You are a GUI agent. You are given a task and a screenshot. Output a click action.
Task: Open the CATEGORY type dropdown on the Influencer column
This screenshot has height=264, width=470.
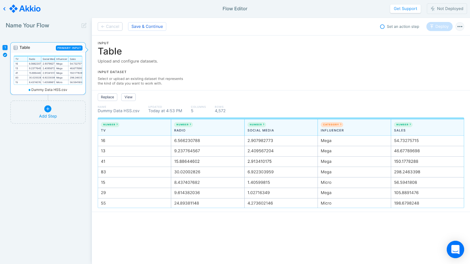click(x=332, y=124)
